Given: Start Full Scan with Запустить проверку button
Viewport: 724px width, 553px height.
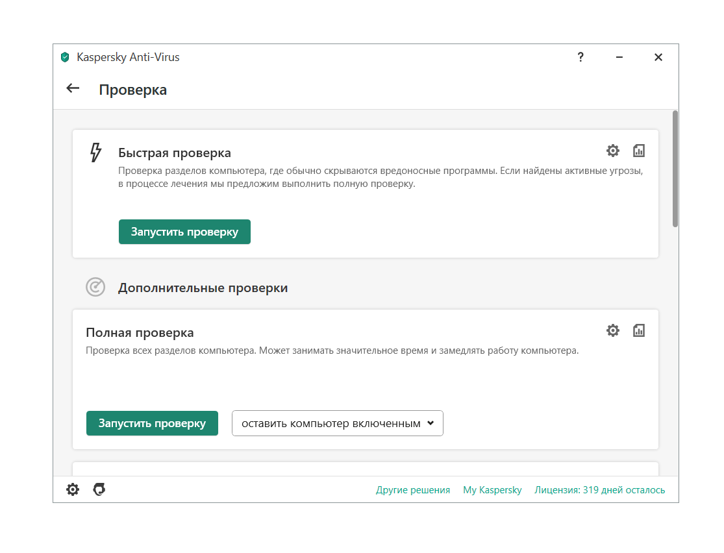Looking at the screenshot, I should click(x=152, y=423).
